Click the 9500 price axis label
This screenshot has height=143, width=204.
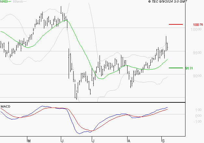coord(197,53)
